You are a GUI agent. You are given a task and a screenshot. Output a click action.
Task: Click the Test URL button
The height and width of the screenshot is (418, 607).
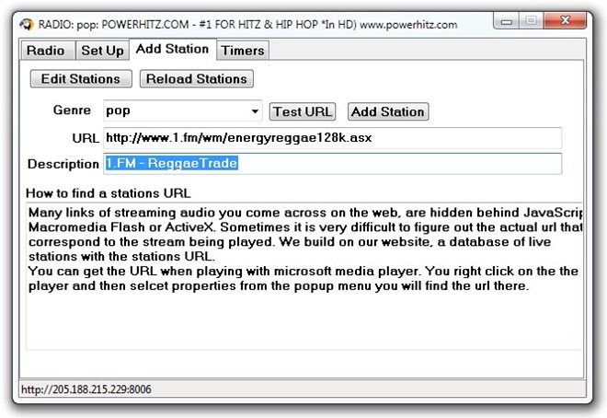pyautogui.click(x=303, y=111)
